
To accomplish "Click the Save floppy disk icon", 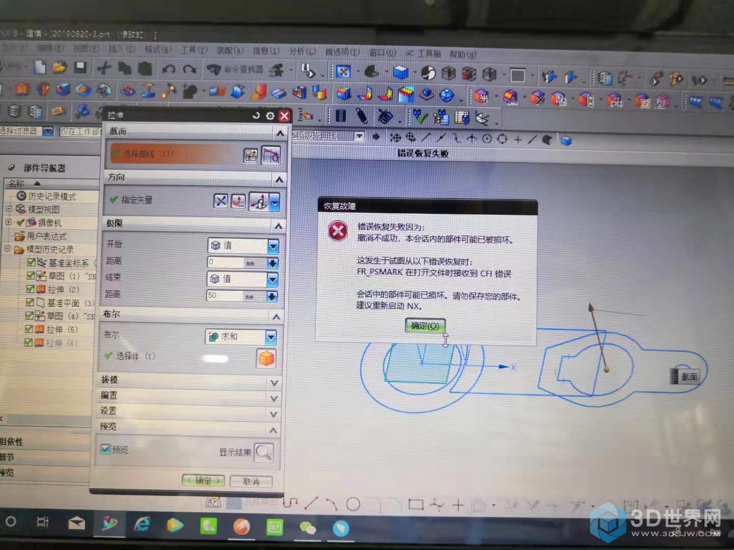I will coord(80,67).
